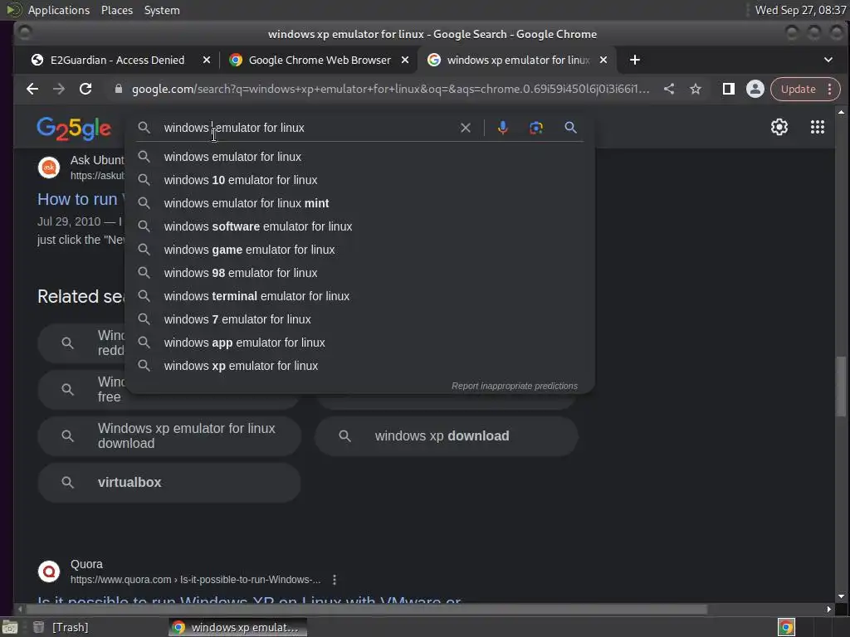Click the horizontal scrollbar thumb
850x637 pixels.
[368, 610]
